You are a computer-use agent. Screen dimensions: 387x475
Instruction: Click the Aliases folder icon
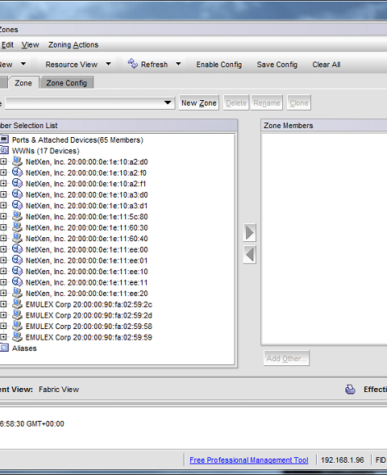[4, 348]
